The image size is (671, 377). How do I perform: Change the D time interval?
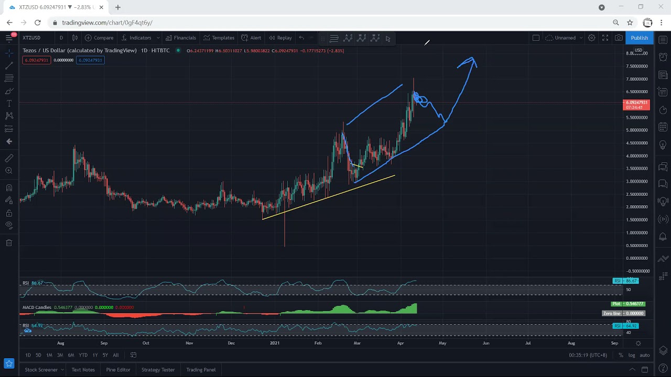pyautogui.click(x=61, y=38)
